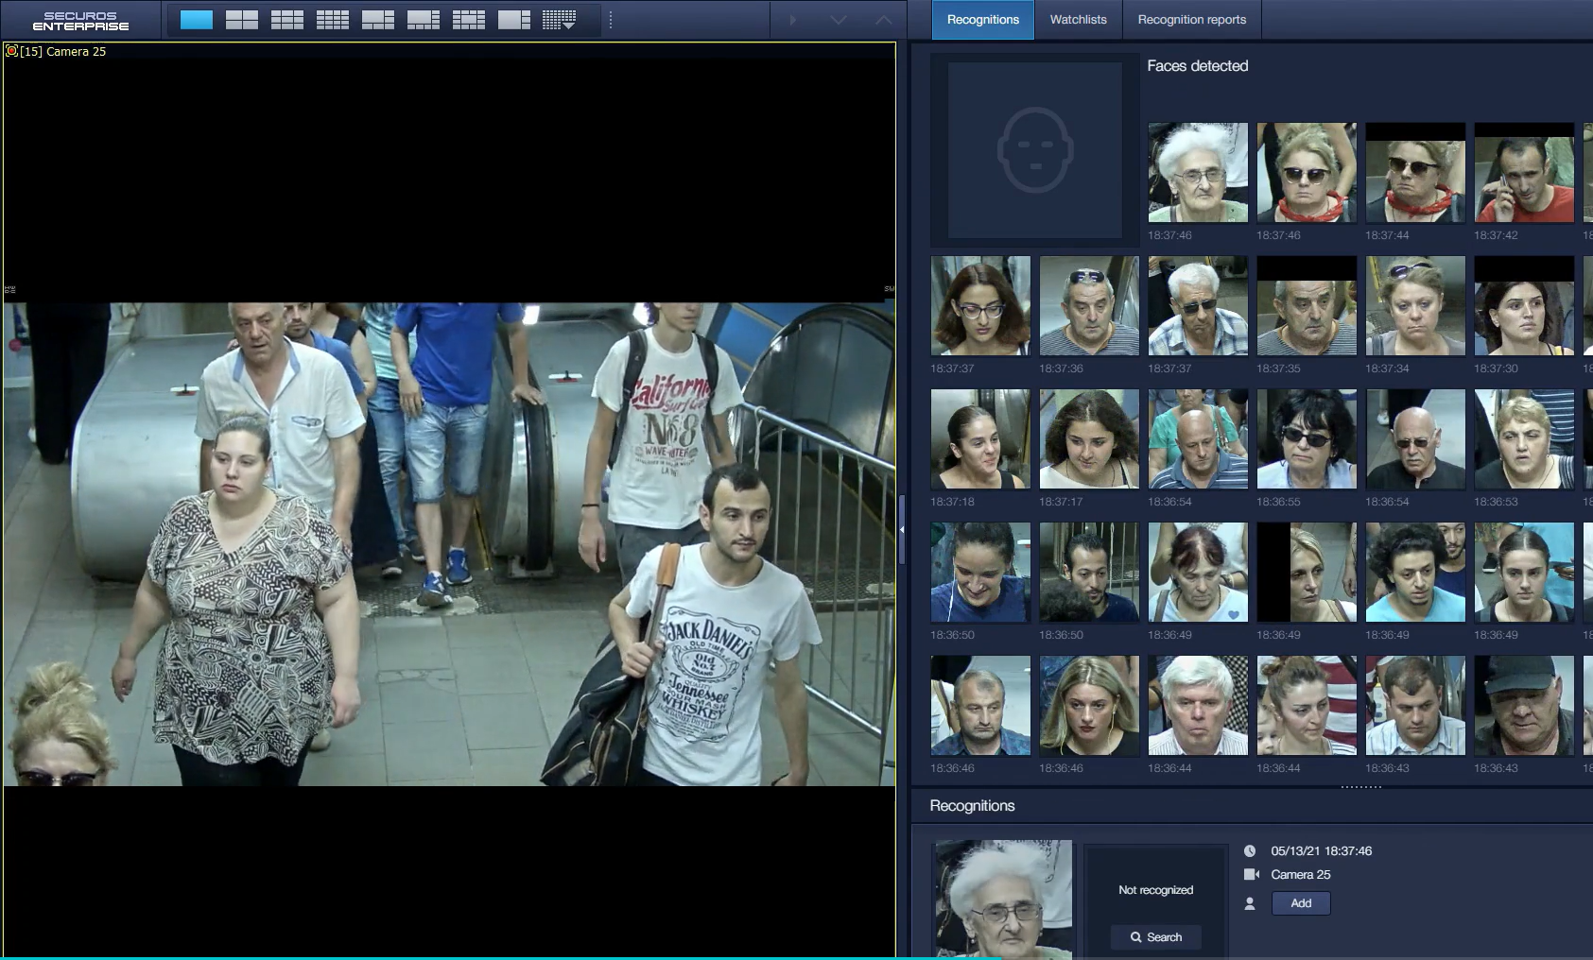Open the Recognitions tab
Screen dimensions: 1593x960
point(983,20)
